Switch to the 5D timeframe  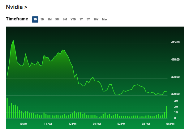point(42,19)
